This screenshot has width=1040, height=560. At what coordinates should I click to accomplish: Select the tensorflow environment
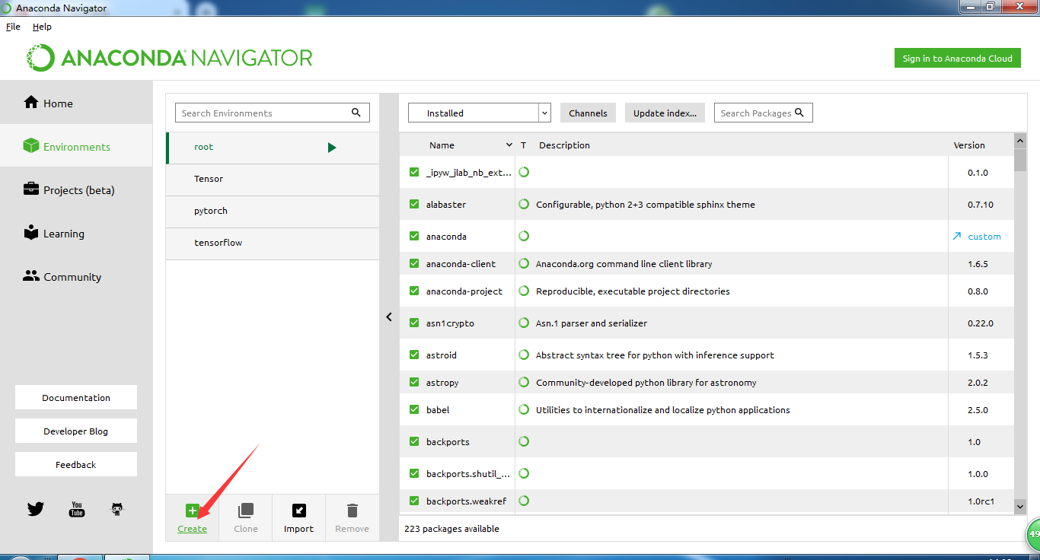point(273,243)
